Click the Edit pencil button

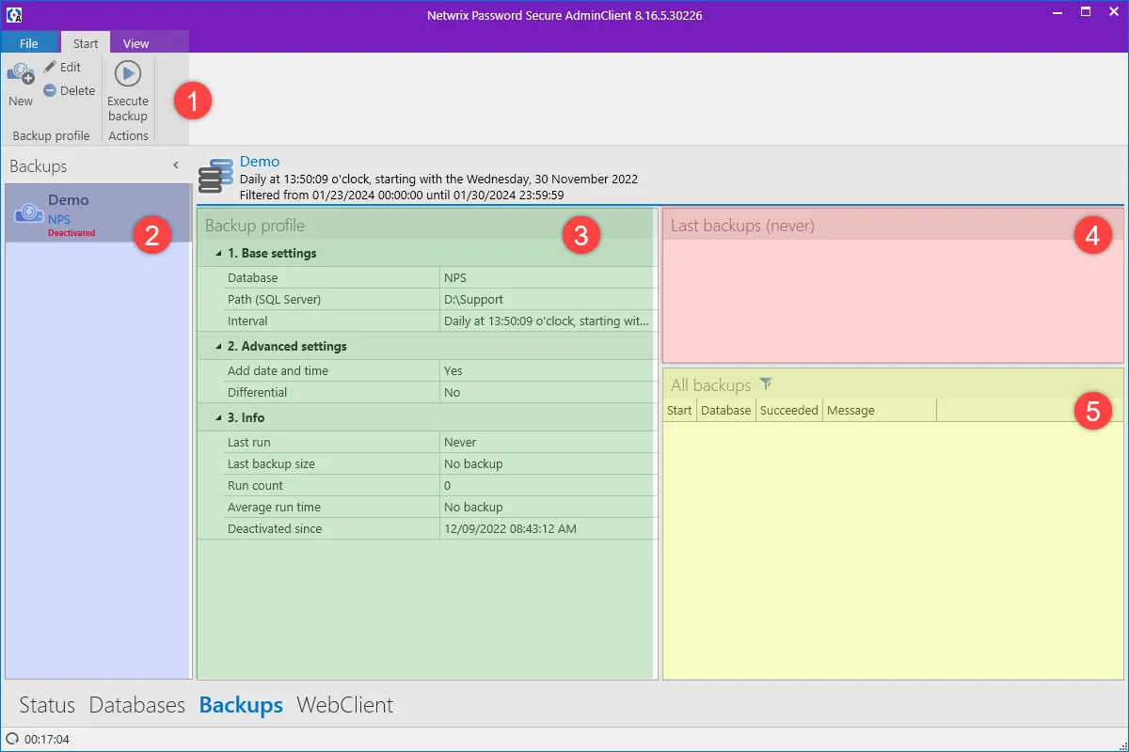(x=62, y=68)
